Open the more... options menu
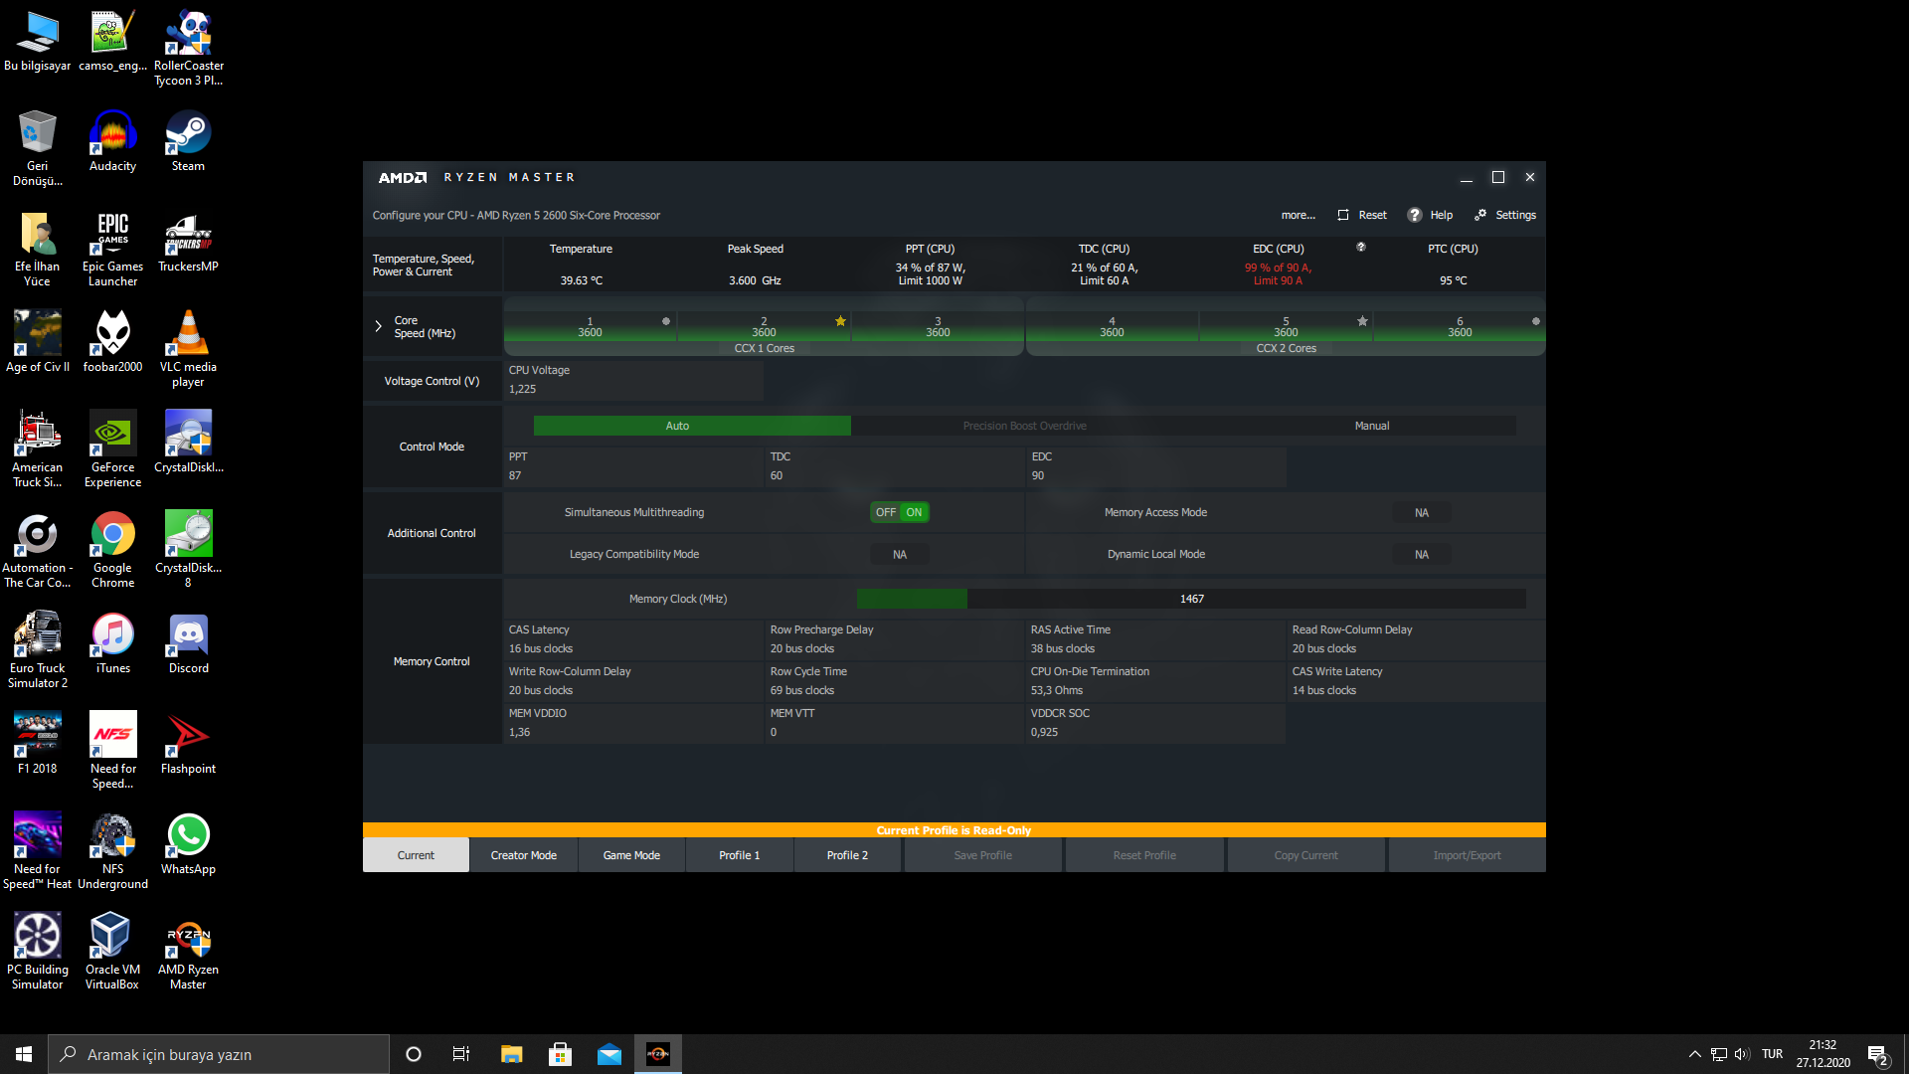 tap(1298, 215)
